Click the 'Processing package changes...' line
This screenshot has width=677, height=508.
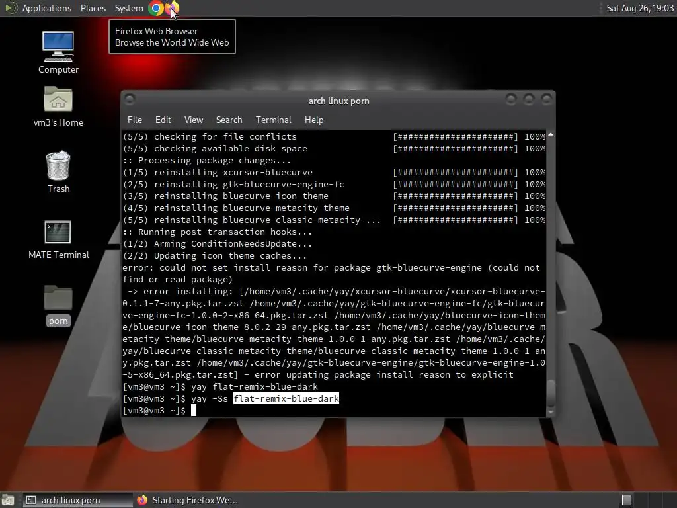[207, 160]
